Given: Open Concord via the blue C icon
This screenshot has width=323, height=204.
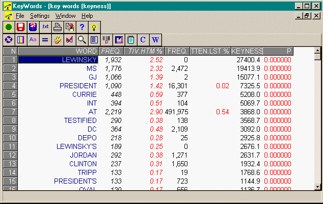Looking at the screenshot, I should (143, 39).
